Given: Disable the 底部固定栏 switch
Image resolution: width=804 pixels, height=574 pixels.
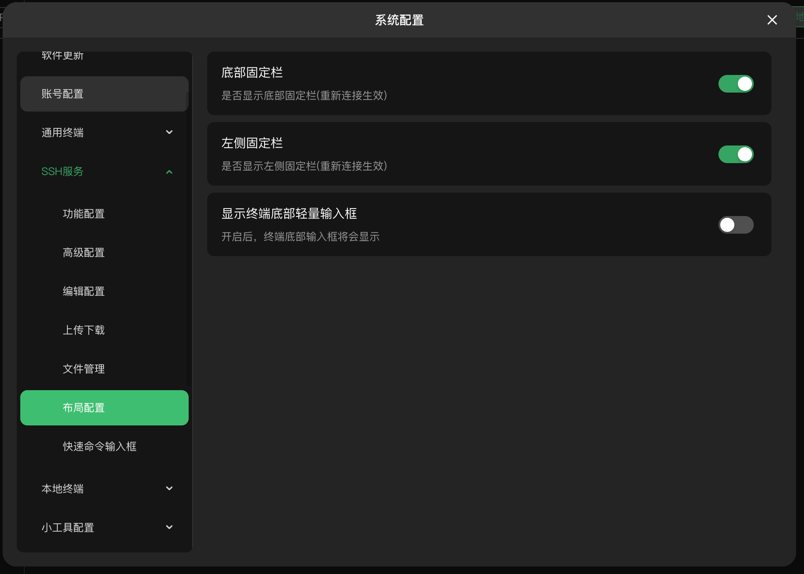Looking at the screenshot, I should click(x=735, y=84).
